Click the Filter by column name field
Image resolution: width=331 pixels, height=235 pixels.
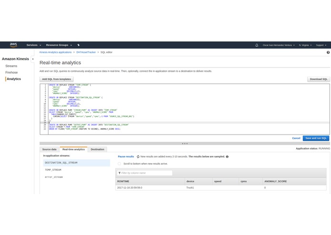tap(145, 173)
